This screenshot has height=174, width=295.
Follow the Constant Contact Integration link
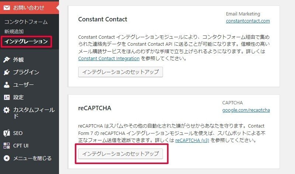coord(109,58)
